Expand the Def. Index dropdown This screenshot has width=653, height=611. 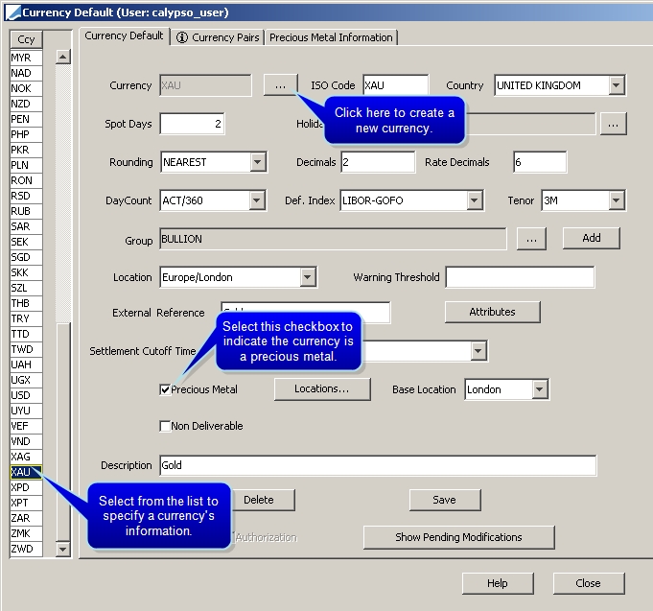pyautogui.click(x=474, y=200)
